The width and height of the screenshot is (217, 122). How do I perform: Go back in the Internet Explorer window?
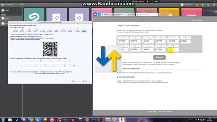(95, 14)
